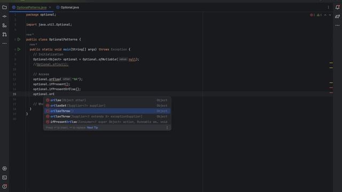This screenshot has width=342, height=192.
Task: Click the OptionalPatterns class name
Action: pos(63,39)
